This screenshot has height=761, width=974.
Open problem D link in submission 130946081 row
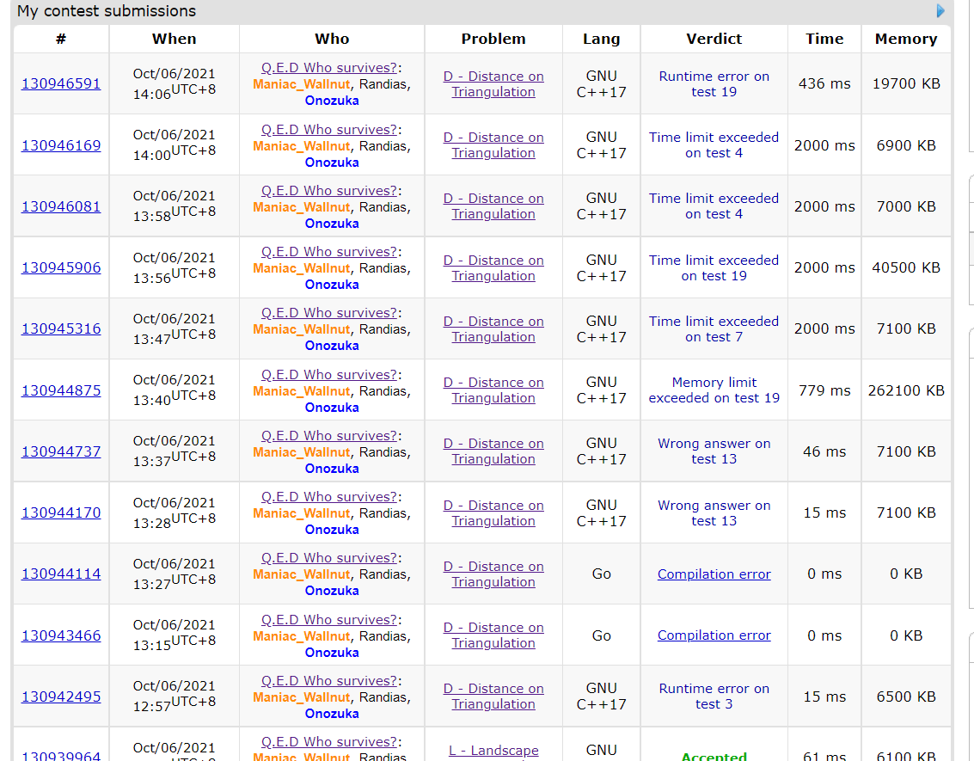(x=493, y=206)
